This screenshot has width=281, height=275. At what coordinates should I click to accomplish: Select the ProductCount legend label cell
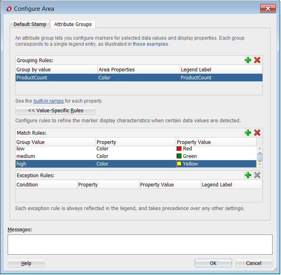pos(221,78)
